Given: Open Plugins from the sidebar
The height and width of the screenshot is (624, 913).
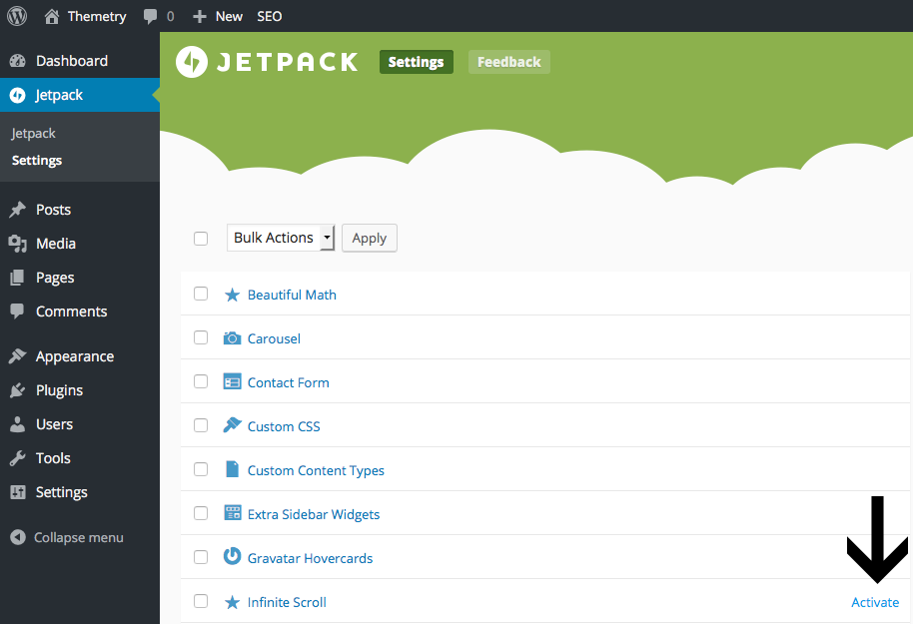Looking at the screenshot, I should (x=60, y=389).
